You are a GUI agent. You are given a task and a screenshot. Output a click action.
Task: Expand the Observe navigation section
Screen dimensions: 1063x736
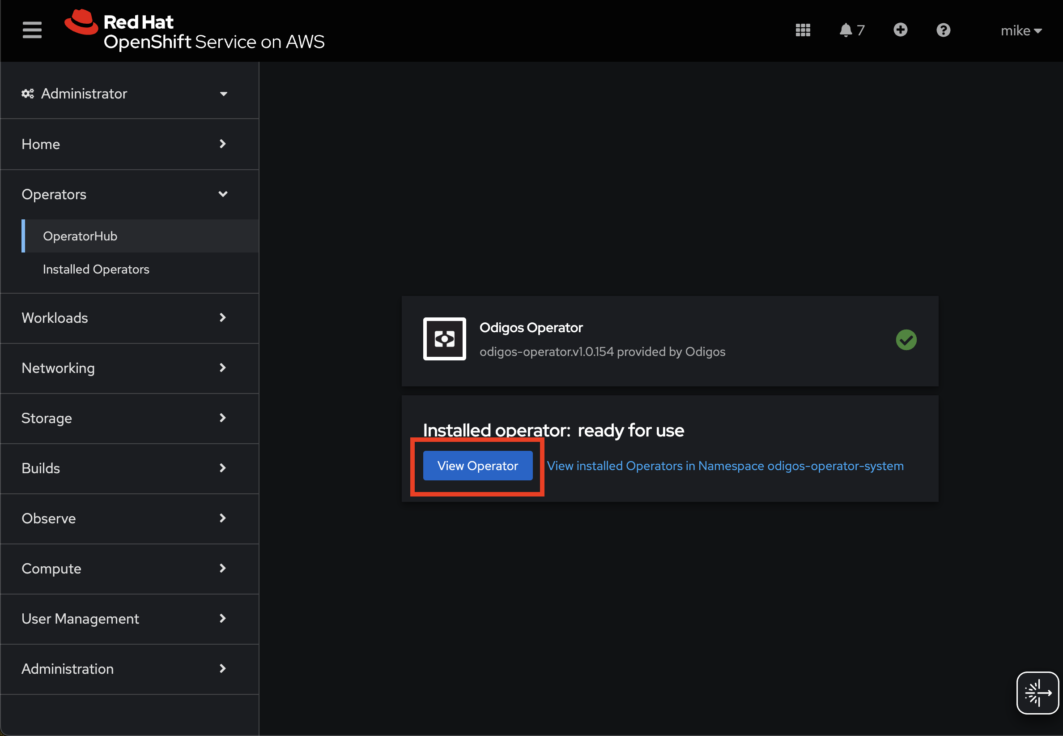point(124,518)
